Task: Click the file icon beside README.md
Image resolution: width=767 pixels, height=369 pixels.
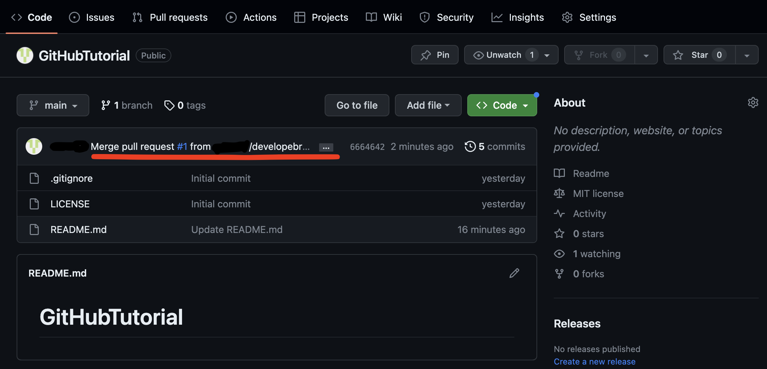Action: [34, 229]
